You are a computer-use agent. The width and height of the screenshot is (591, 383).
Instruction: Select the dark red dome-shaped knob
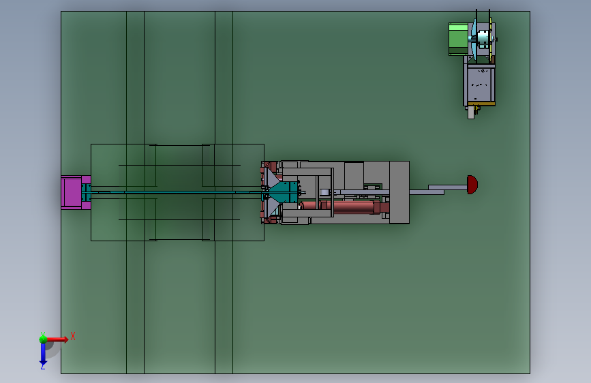[x=472, y=185]
